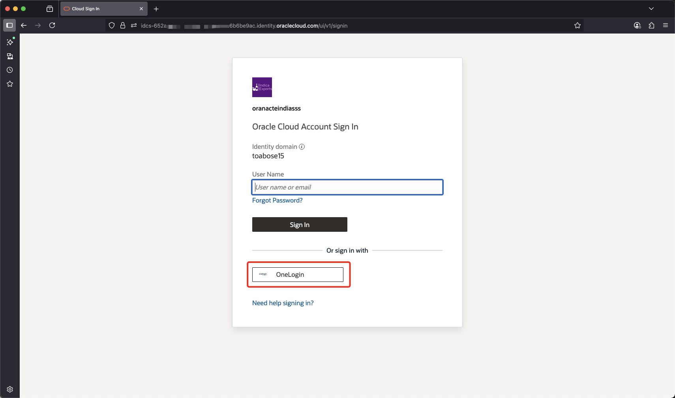
Task: Sign in with OneLogin
Action: click(x=298, y=274)
